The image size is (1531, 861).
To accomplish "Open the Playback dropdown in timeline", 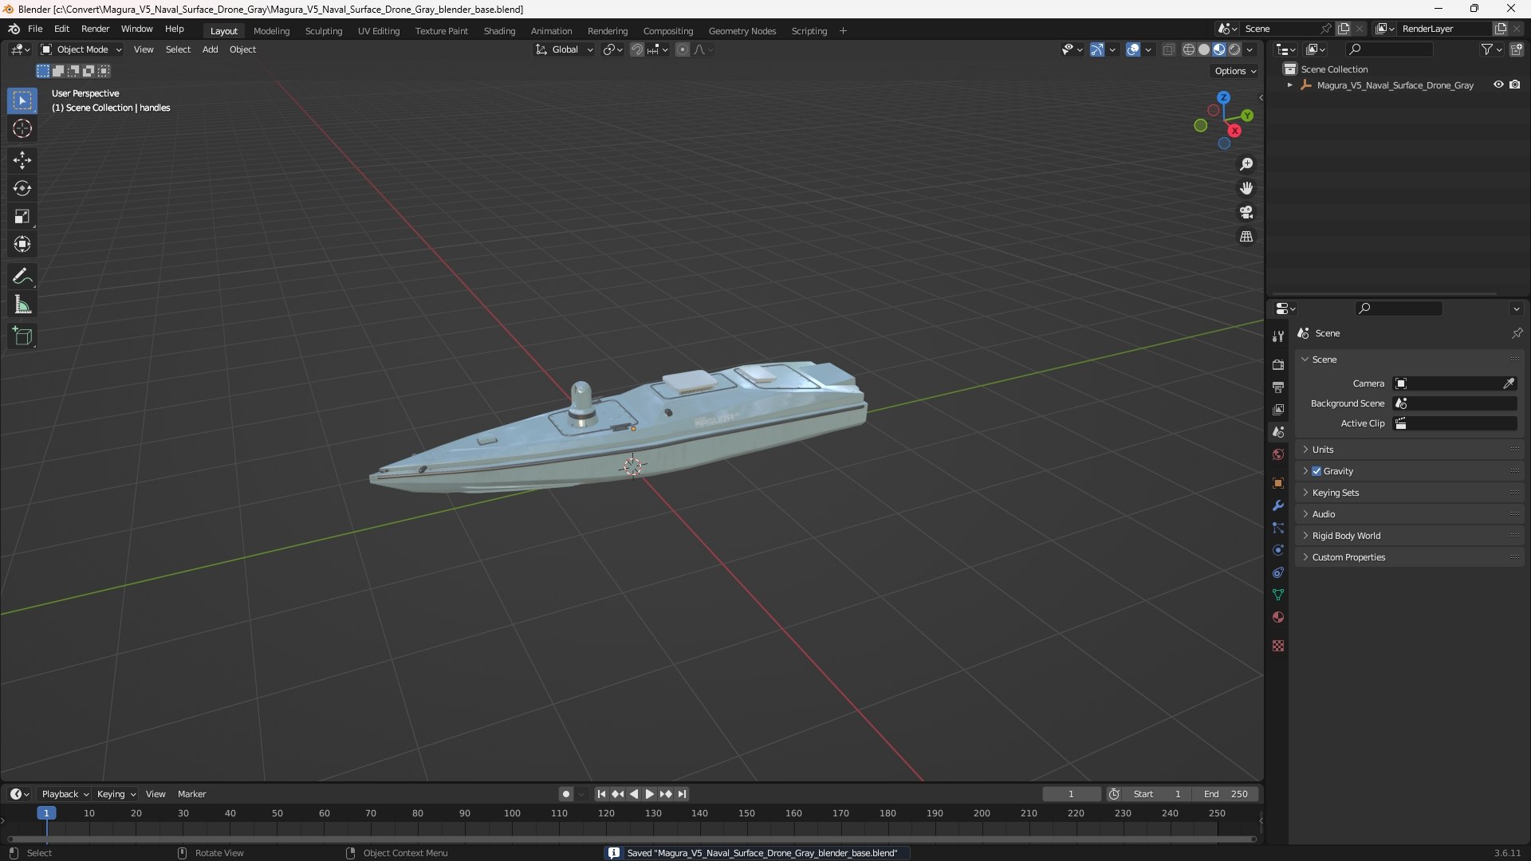I will pos(65,794).
